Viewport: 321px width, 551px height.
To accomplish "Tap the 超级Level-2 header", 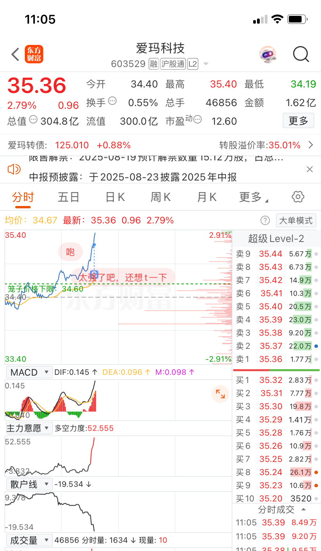I will coord(276,239).
